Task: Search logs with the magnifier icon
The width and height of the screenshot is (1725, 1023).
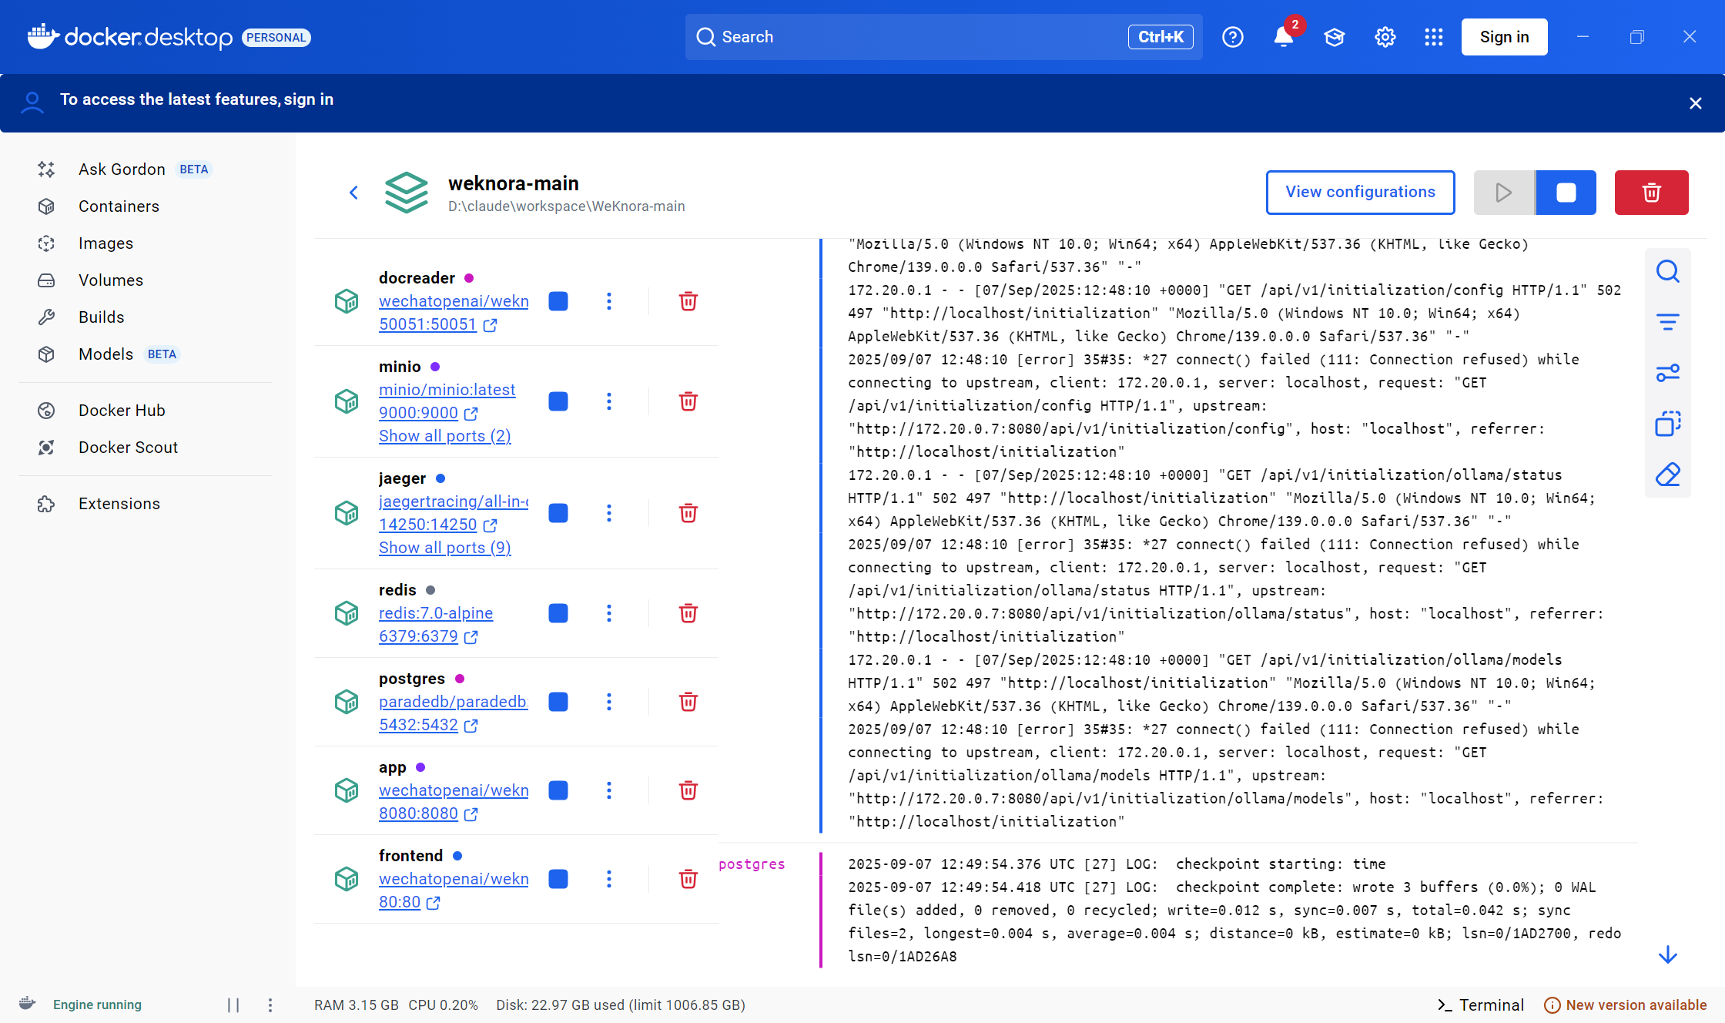Action: pos(1668,271)
